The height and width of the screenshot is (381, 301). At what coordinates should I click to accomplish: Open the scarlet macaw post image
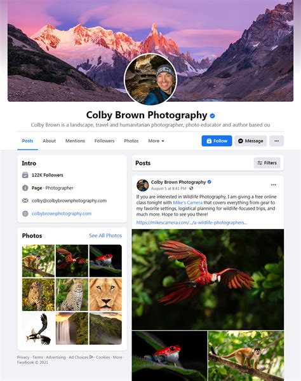[x=208, y=279]
